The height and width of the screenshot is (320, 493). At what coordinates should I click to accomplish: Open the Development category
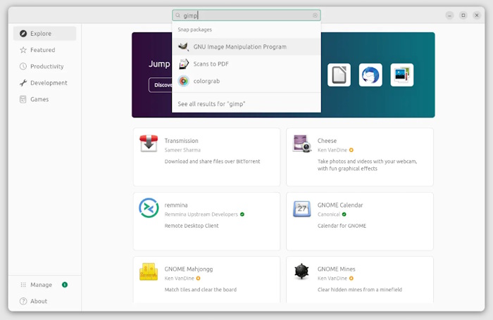pos(44,83)
